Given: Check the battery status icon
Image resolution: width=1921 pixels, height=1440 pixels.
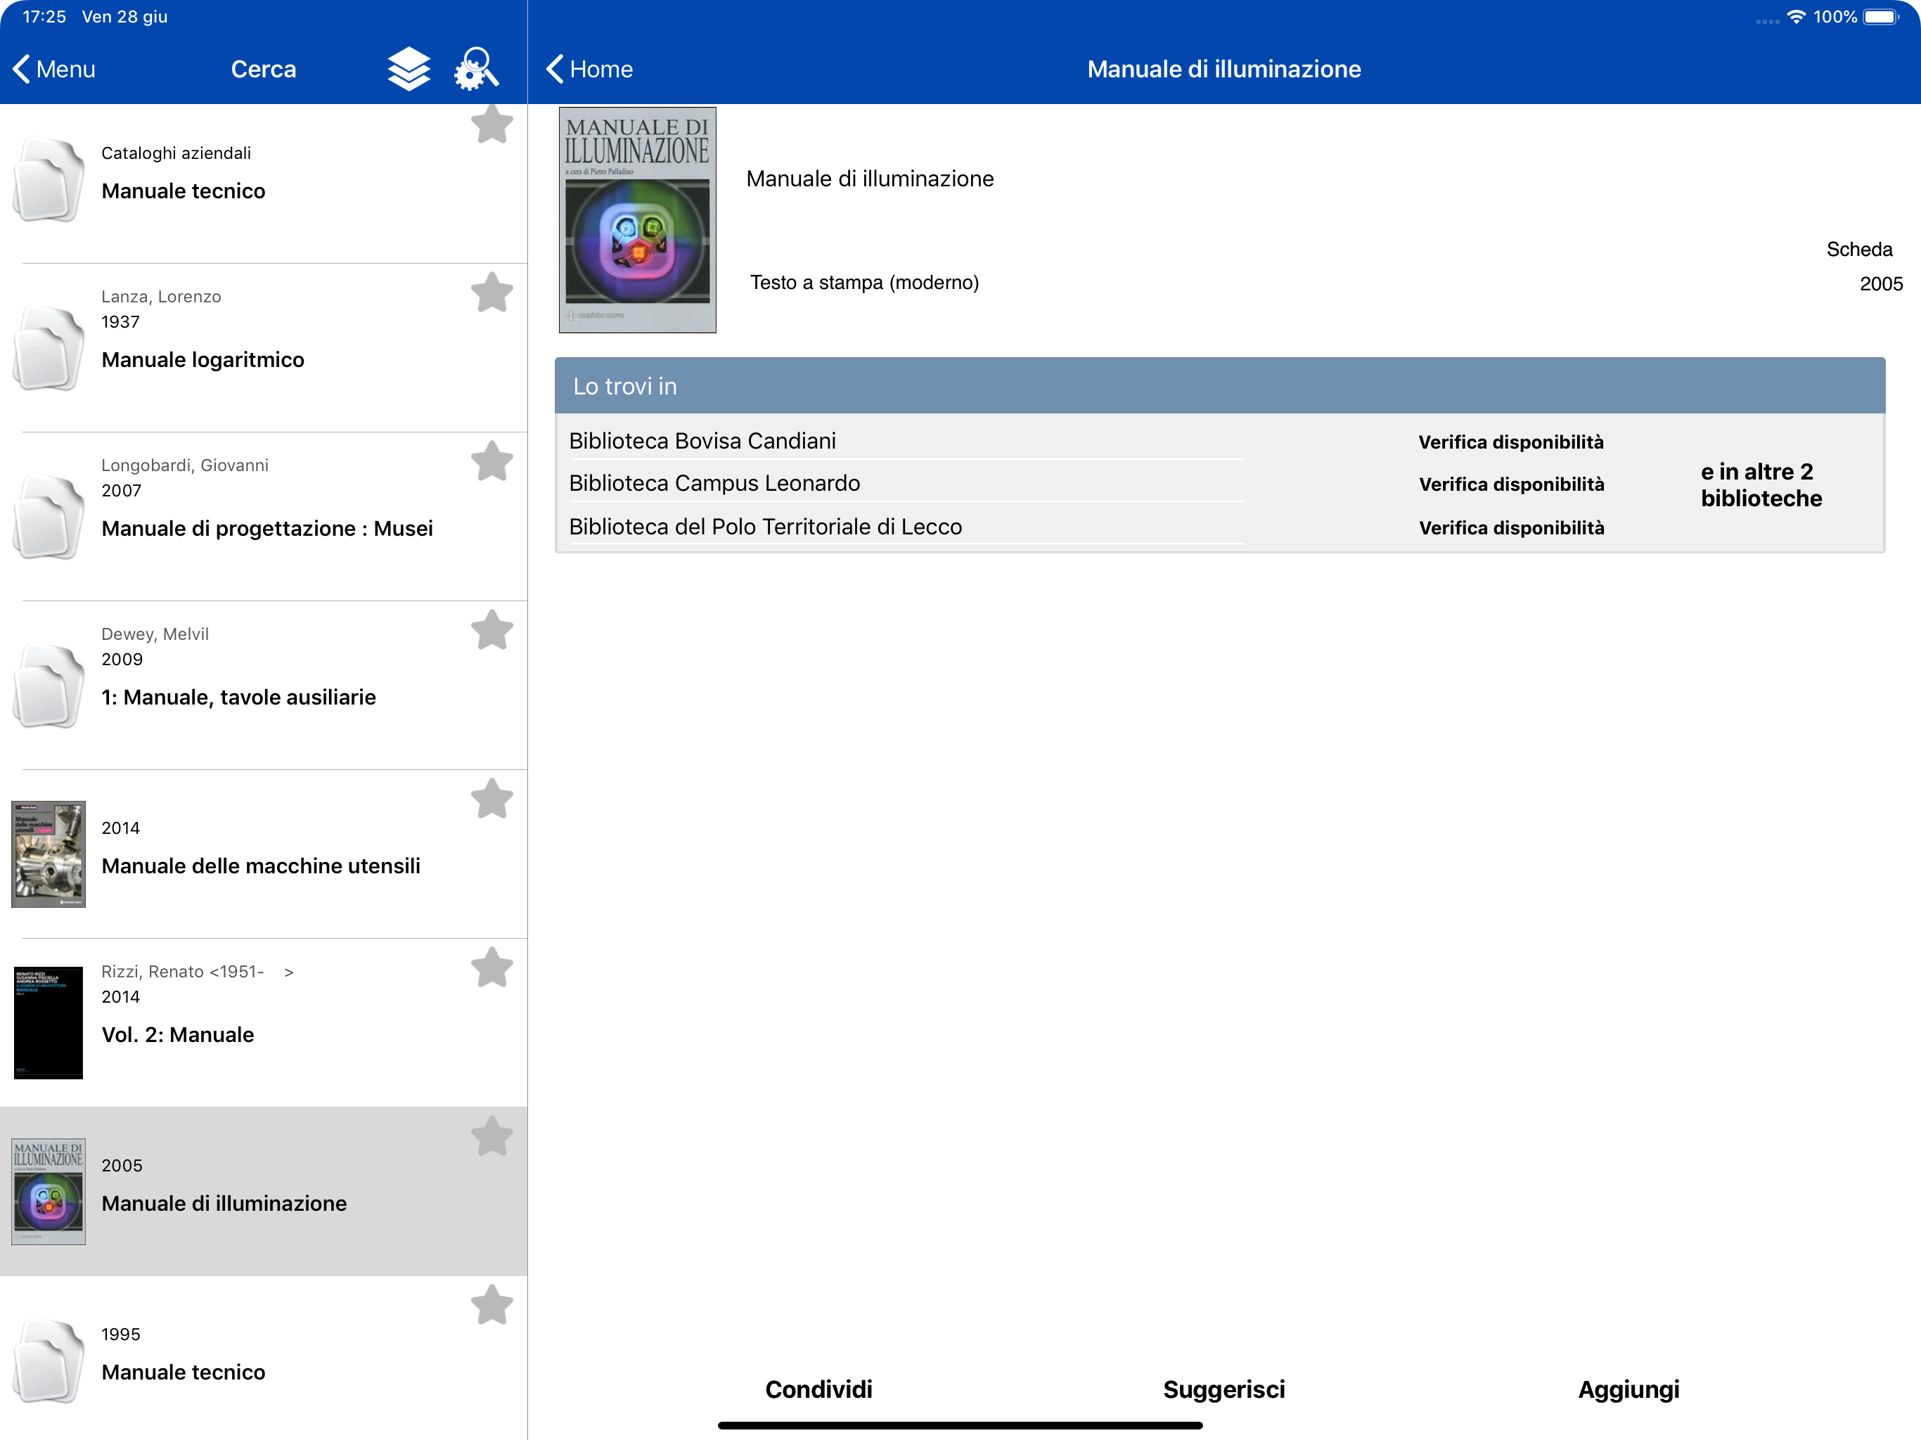Looking at the screenshot, I should tap(1881, 16).
